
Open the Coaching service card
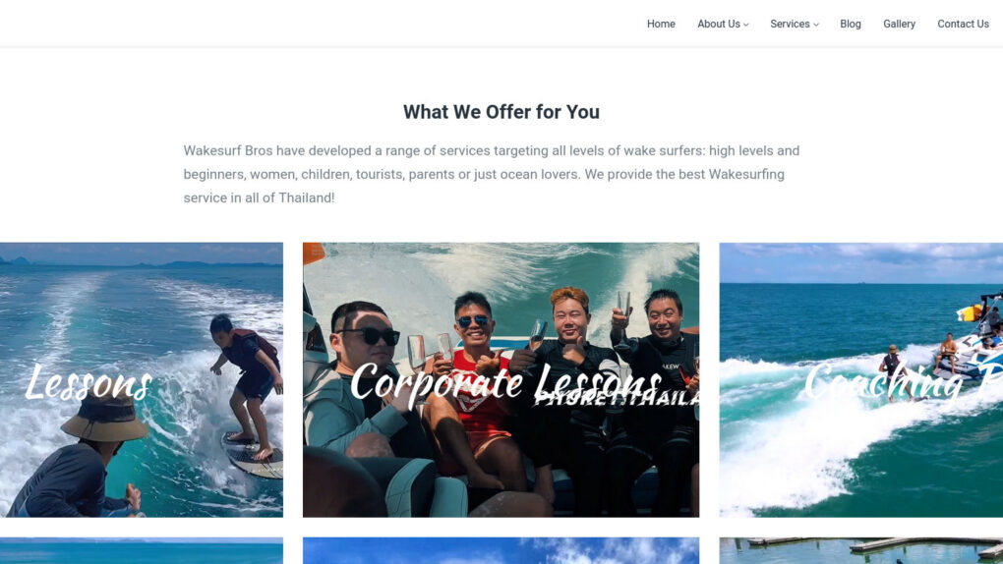[861, 379]
